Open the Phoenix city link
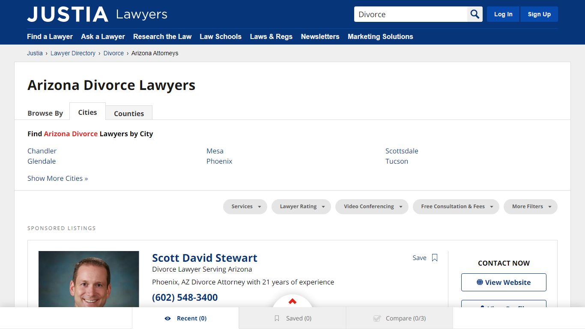Screen dimensions: 585x329 (219, 161)
